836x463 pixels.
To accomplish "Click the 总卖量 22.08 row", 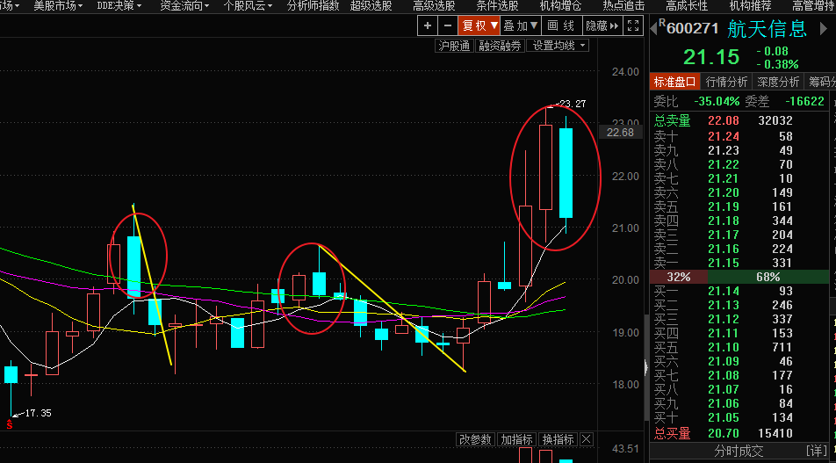I will pos(739,120).
